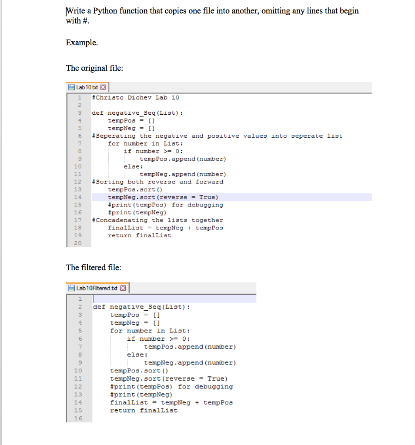
Task: Click line number 16 in Lab10Filtered.txt gutter
Action: point(79,418)
